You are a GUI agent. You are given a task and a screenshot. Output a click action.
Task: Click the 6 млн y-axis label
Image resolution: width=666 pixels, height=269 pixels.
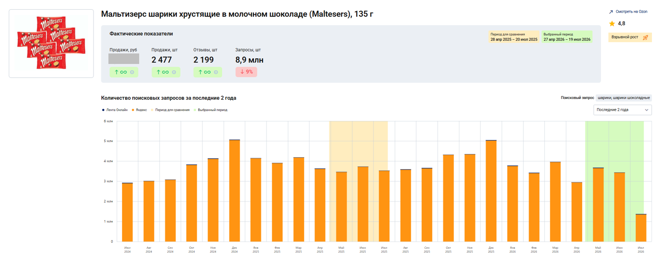[108, 121]
